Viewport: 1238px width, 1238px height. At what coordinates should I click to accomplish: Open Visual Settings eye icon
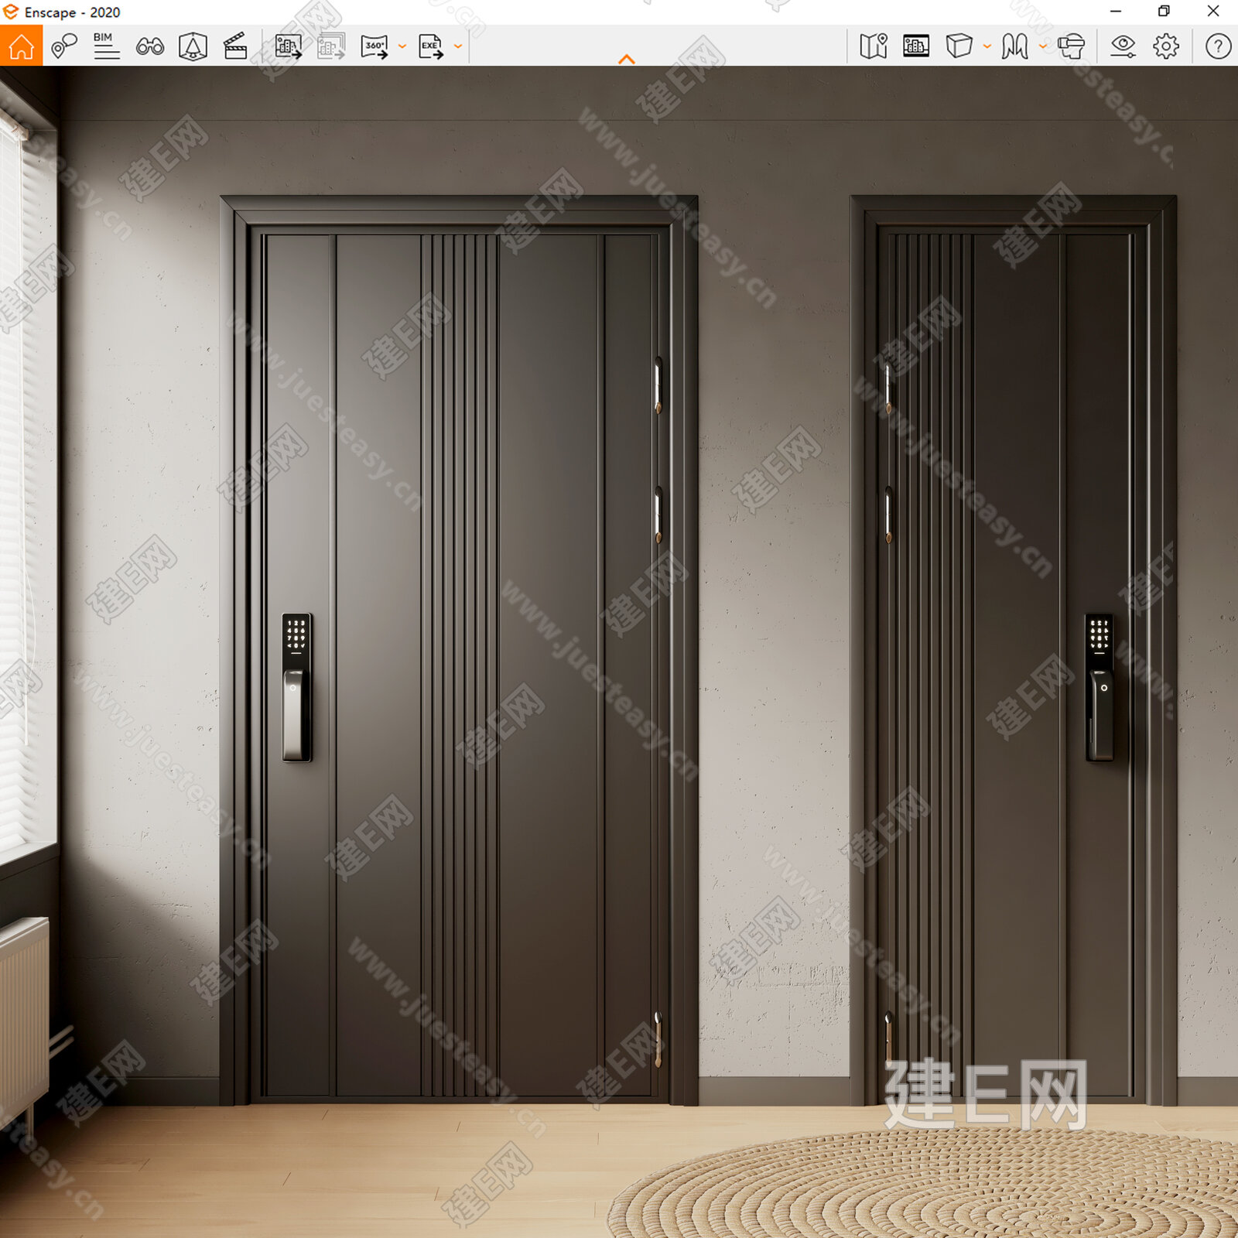point(1123,46)
